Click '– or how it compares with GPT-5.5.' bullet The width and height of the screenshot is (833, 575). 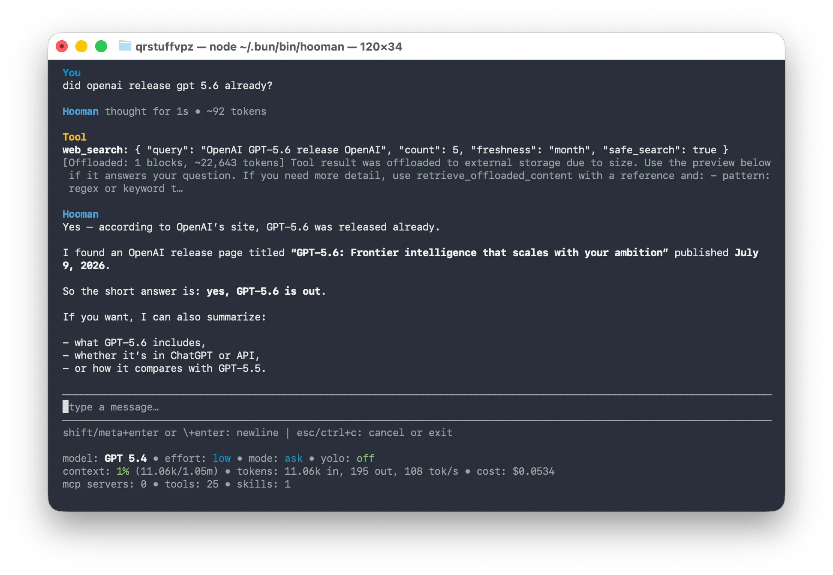164,368
